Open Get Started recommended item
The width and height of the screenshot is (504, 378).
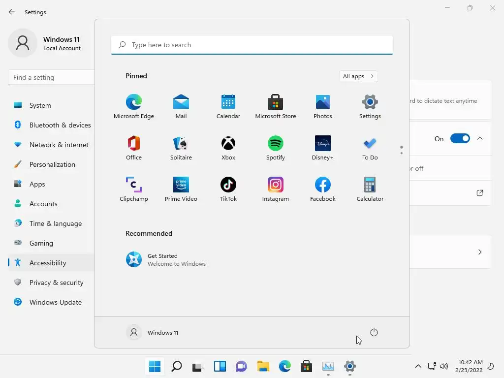point(165,259)
